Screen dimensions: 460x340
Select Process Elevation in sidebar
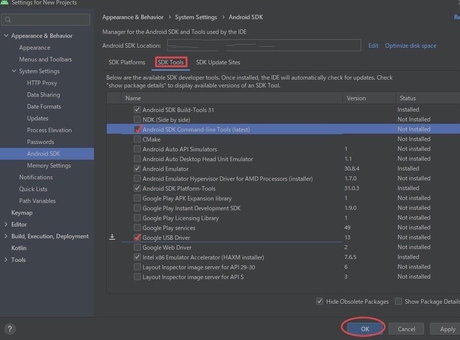49,130
